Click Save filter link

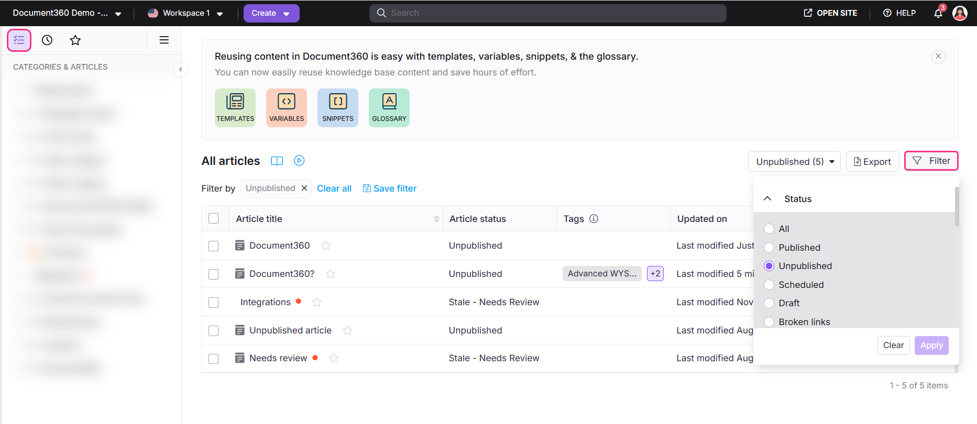click(x=390, y=188)
